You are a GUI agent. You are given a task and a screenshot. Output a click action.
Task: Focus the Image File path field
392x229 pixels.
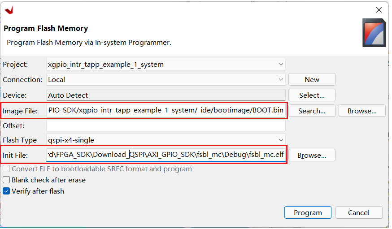pyautogui.click(x=166, y=111)
